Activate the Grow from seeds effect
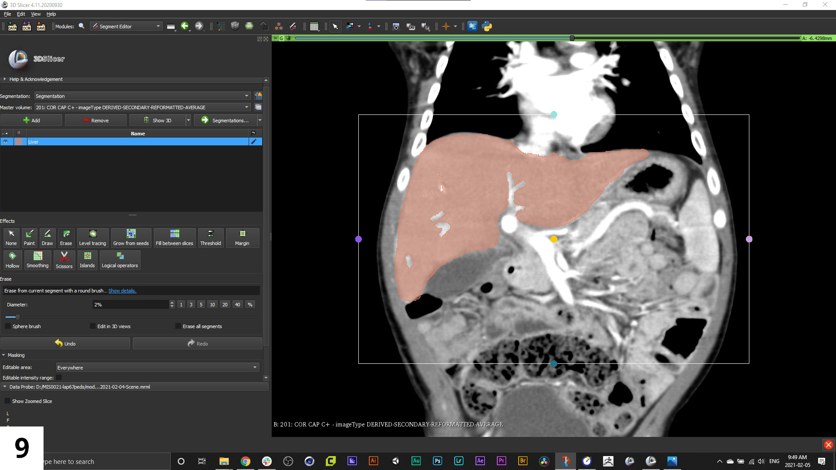Viewport: 836px width, 470px height. (131, 237)
